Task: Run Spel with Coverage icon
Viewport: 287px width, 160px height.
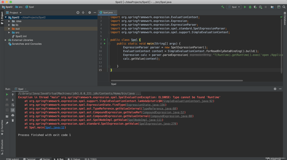Action: click(x=255, y=7)
